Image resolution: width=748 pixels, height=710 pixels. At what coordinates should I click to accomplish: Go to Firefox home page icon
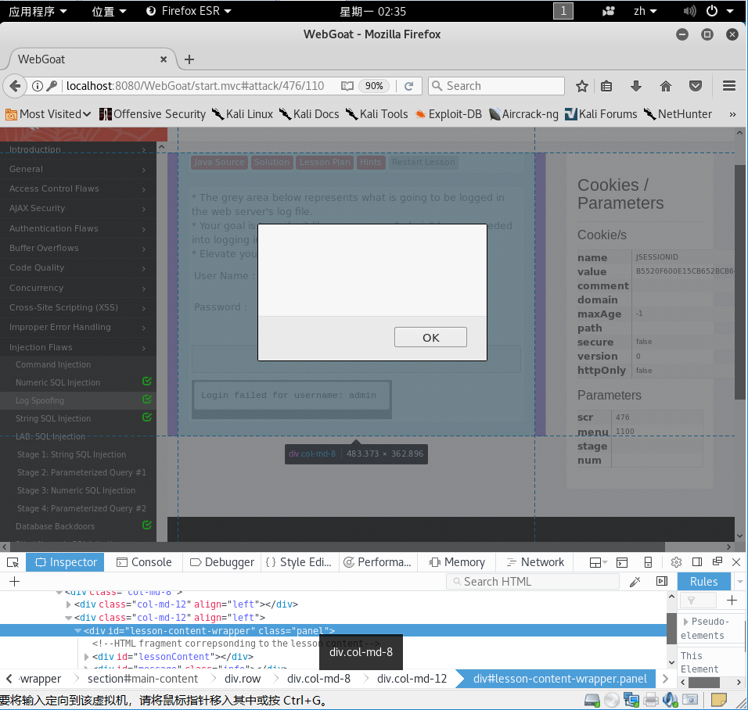coord(666,86)
